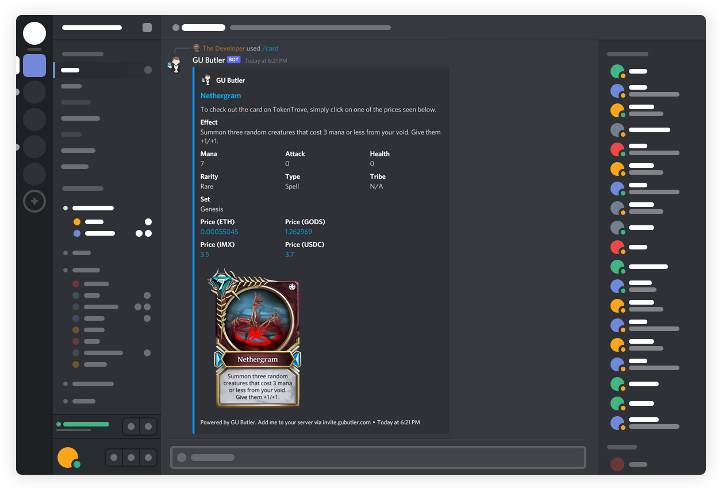Click the Type value 'Spell'
722x492 pixels.
pos(292,186)
